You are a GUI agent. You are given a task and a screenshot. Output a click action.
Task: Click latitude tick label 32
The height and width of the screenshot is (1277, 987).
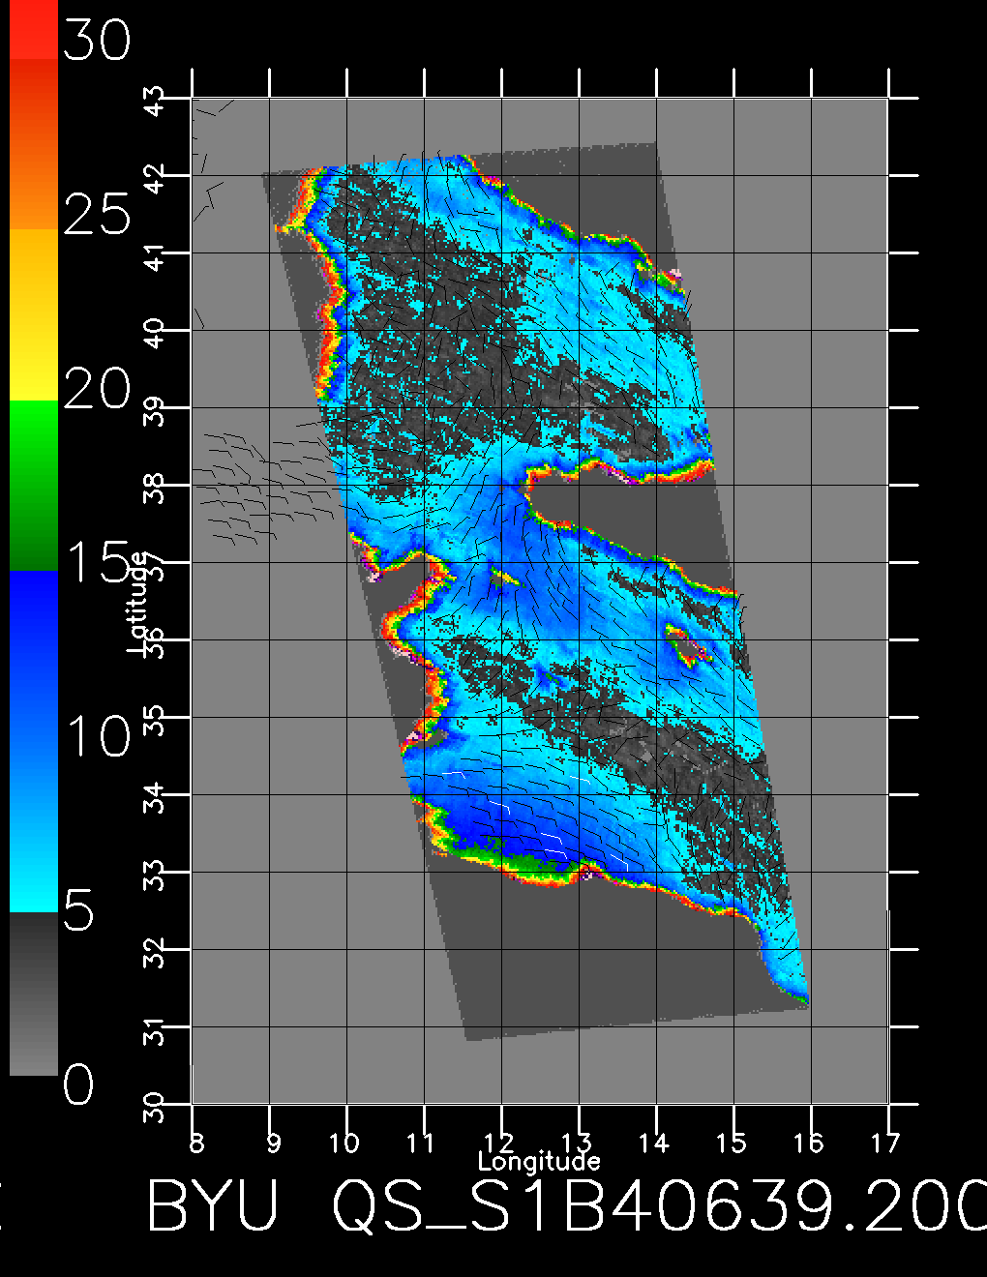pos(155,953)
